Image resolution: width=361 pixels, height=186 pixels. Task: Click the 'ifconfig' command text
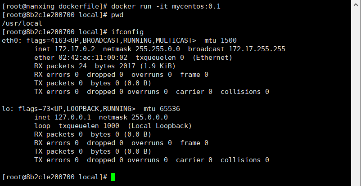[127, 32]
